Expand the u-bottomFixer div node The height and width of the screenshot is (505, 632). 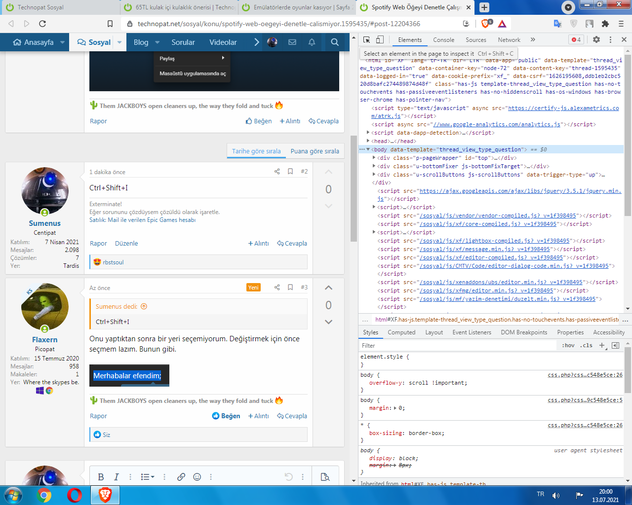[374, 166]
